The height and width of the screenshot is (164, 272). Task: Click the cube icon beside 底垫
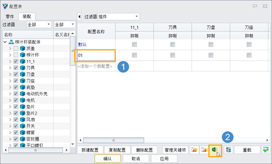(x=23, y=87)
